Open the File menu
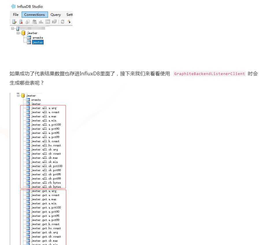The width and height of the screenshot is (267, 245). click(x=16, y=15)
